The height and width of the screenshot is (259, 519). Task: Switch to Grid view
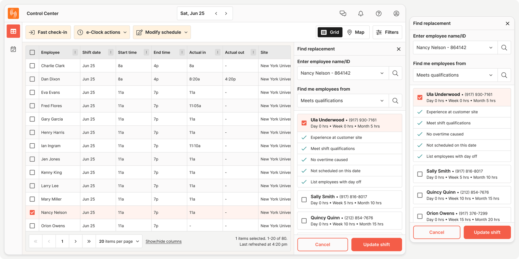point(330,32)
